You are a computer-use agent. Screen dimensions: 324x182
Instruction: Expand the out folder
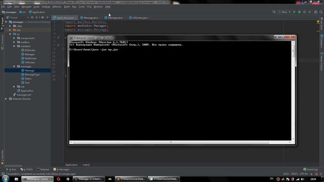click(x=10, y=30)
